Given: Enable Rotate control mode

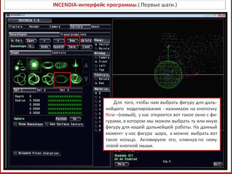Looking at the screenshot, I should tap(96, 79).
